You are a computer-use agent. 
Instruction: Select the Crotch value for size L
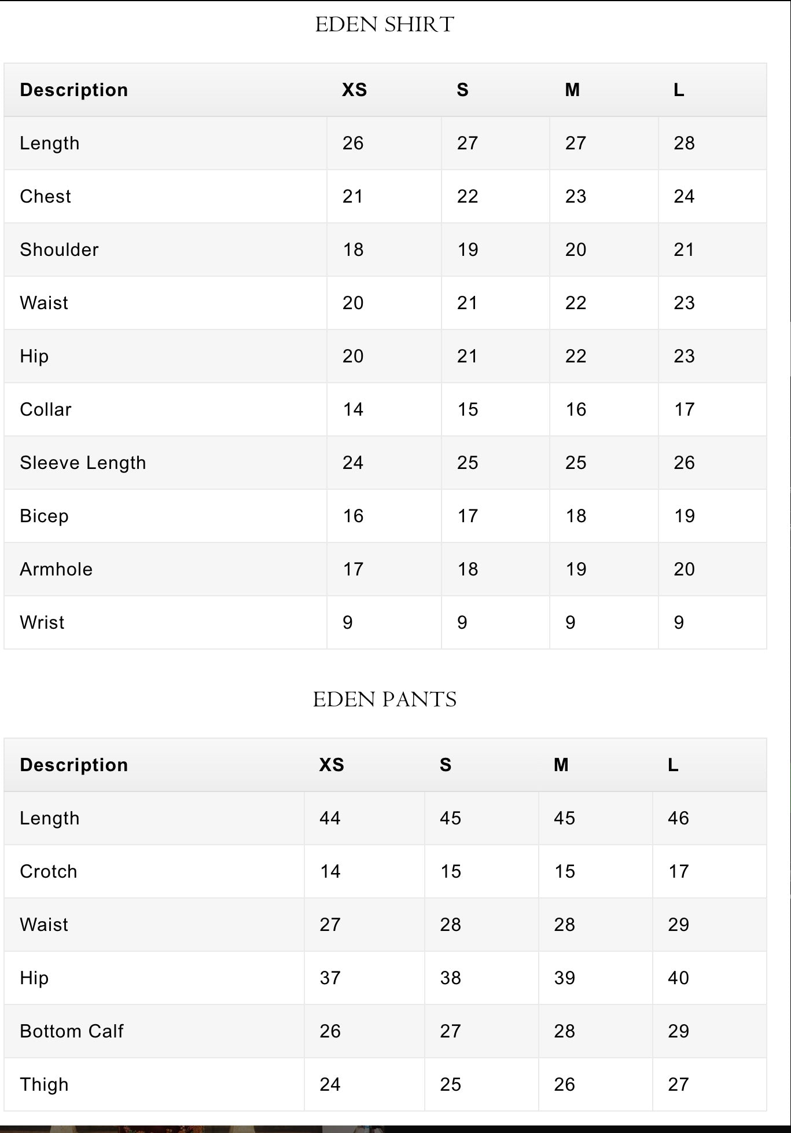click(678, 871)
